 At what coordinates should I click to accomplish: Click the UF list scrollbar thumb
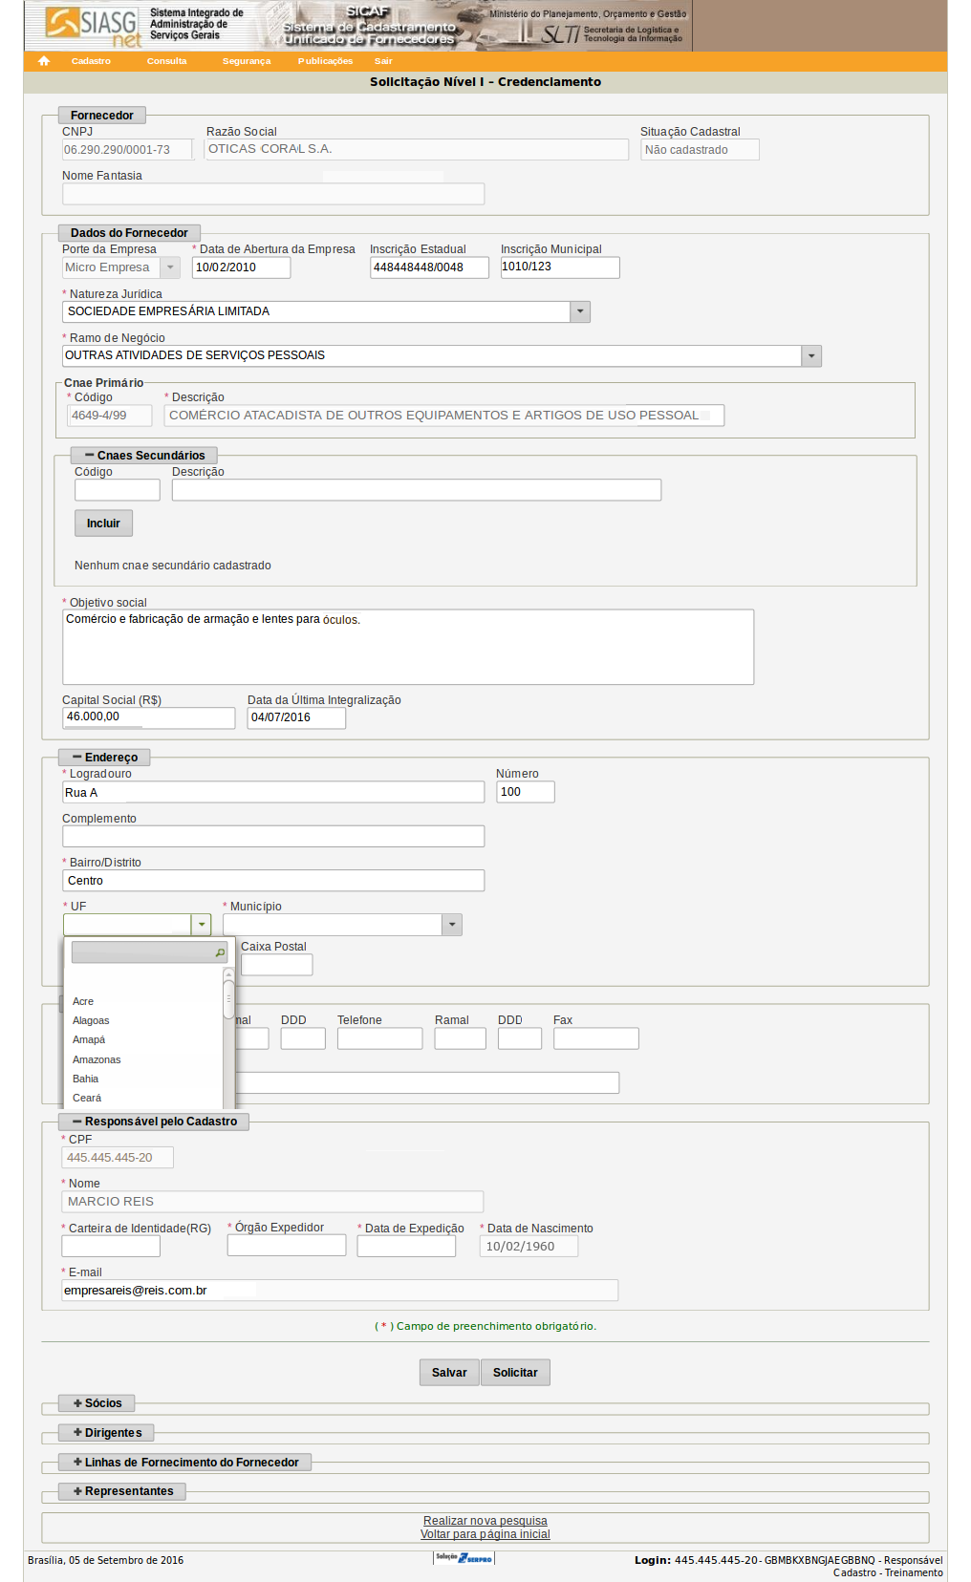[228, 999]
